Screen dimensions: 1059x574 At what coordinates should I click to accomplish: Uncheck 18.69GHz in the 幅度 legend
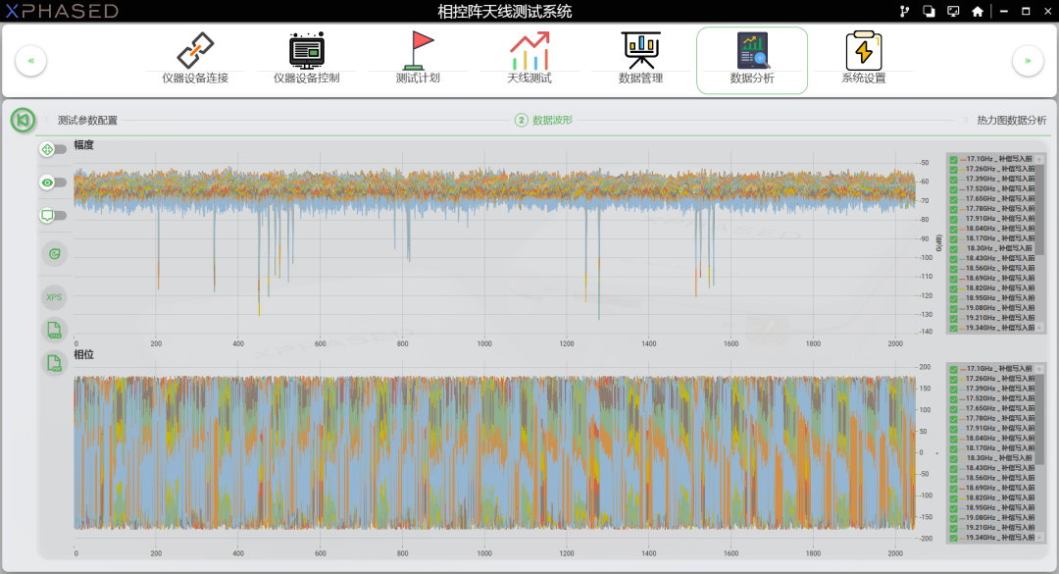pyautogui.click(x=954, y=280)
